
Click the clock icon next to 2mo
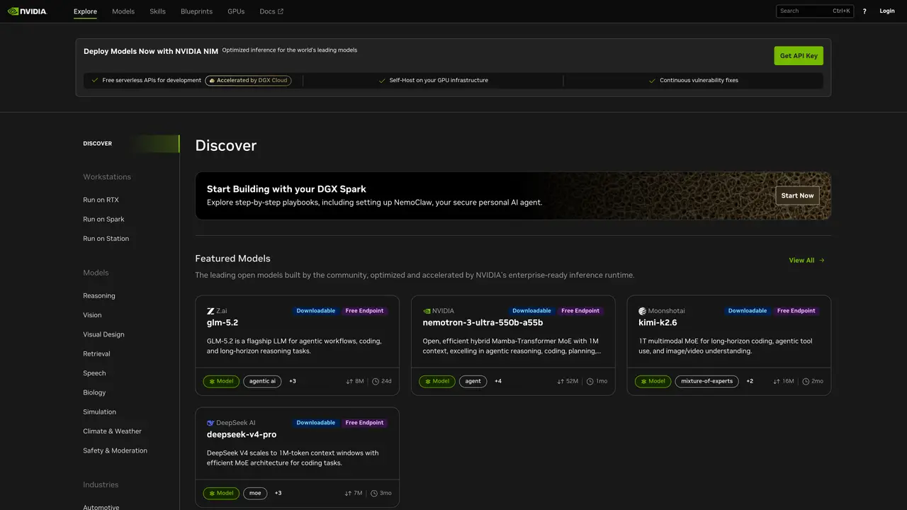(x=806, y=381)
